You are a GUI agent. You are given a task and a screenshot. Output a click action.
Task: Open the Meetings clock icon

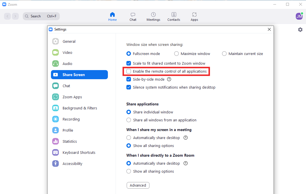[153, 15]
